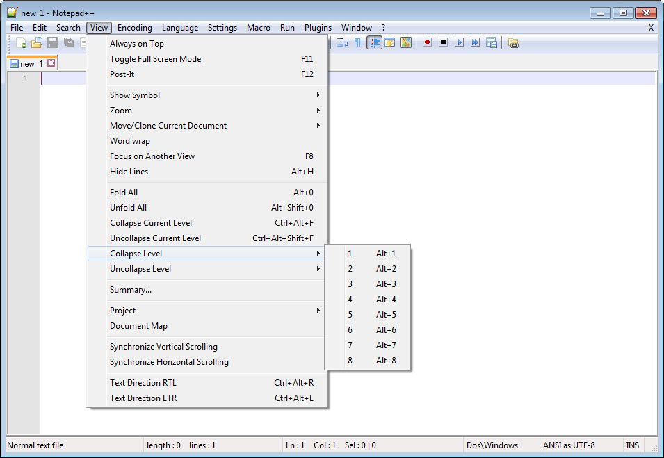The height and width of the screenshot is (458, 664).
Task: Click the Notepad++ title bar app icon
Action: (x=13, y=13)
